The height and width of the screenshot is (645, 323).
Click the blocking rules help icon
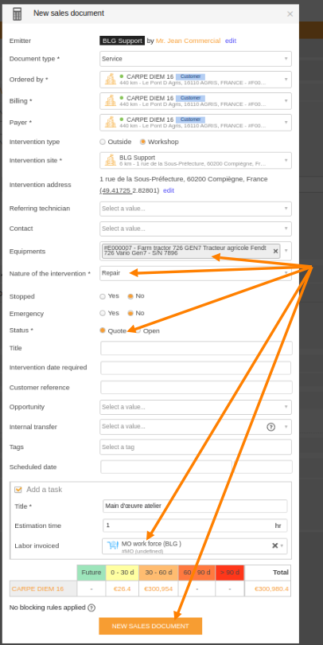[91, 608]
